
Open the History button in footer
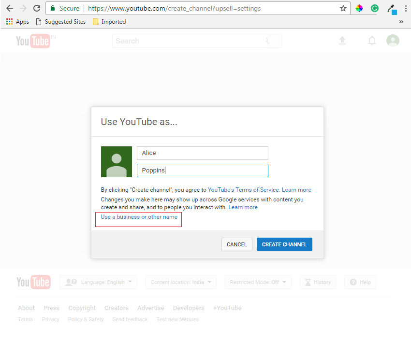click(318, 282)
